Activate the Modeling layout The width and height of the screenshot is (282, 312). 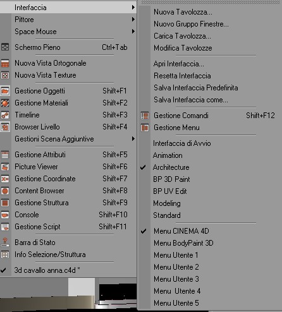click(167, 203)
